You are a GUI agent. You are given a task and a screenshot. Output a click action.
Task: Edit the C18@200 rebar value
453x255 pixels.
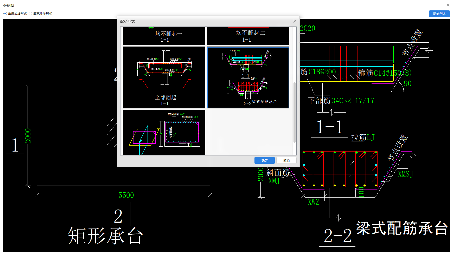pyautogui.click(x=322, y=72)
